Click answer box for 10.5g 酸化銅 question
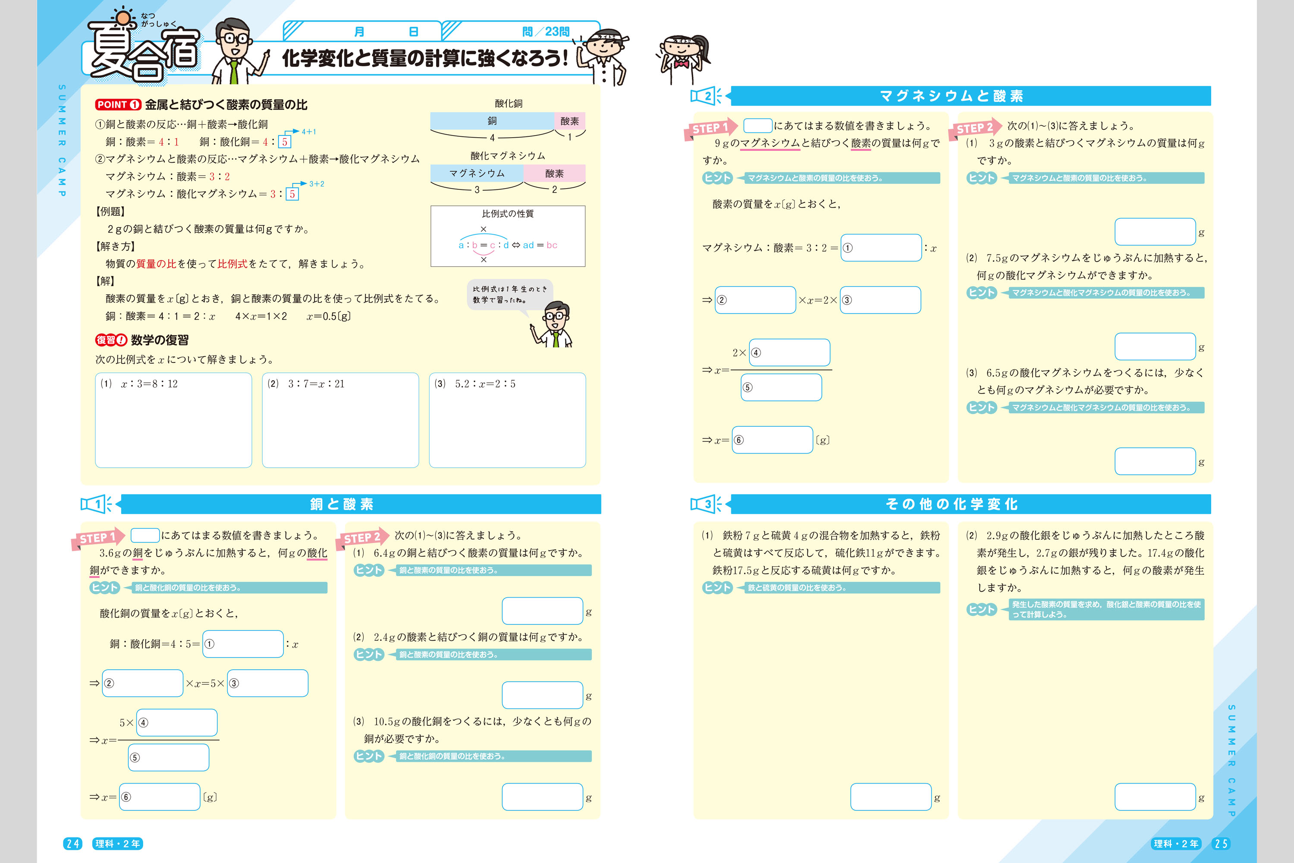 pos(543,797)
